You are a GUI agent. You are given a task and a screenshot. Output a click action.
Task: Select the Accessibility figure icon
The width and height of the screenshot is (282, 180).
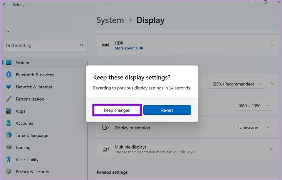pos(9,160)
